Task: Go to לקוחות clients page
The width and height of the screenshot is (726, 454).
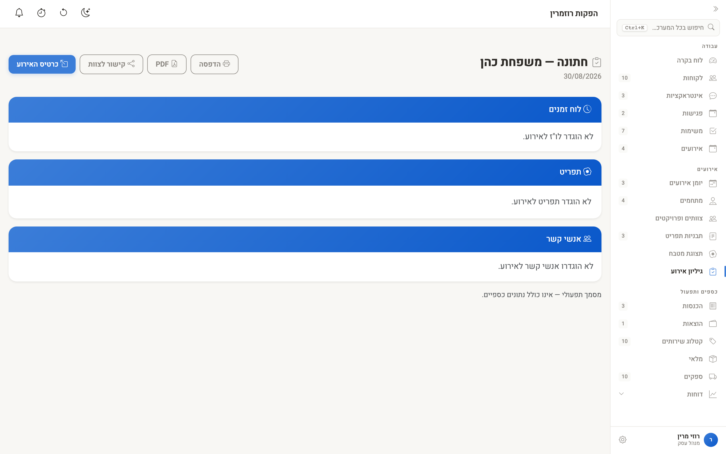Action: 668,78
